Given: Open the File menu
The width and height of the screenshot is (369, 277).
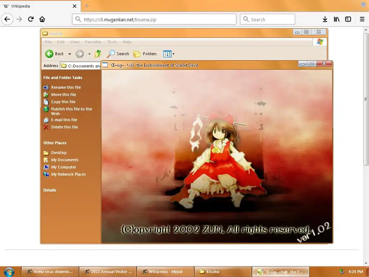Looking at the screenshot, I should (48, 42).
